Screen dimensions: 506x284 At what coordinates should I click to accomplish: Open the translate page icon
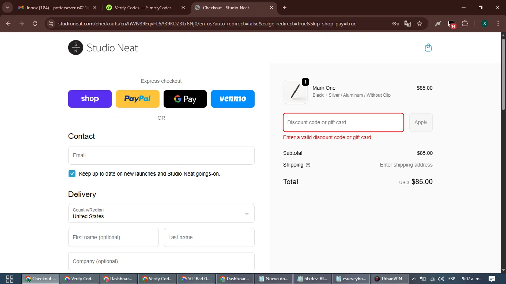(x=407, y=24)
